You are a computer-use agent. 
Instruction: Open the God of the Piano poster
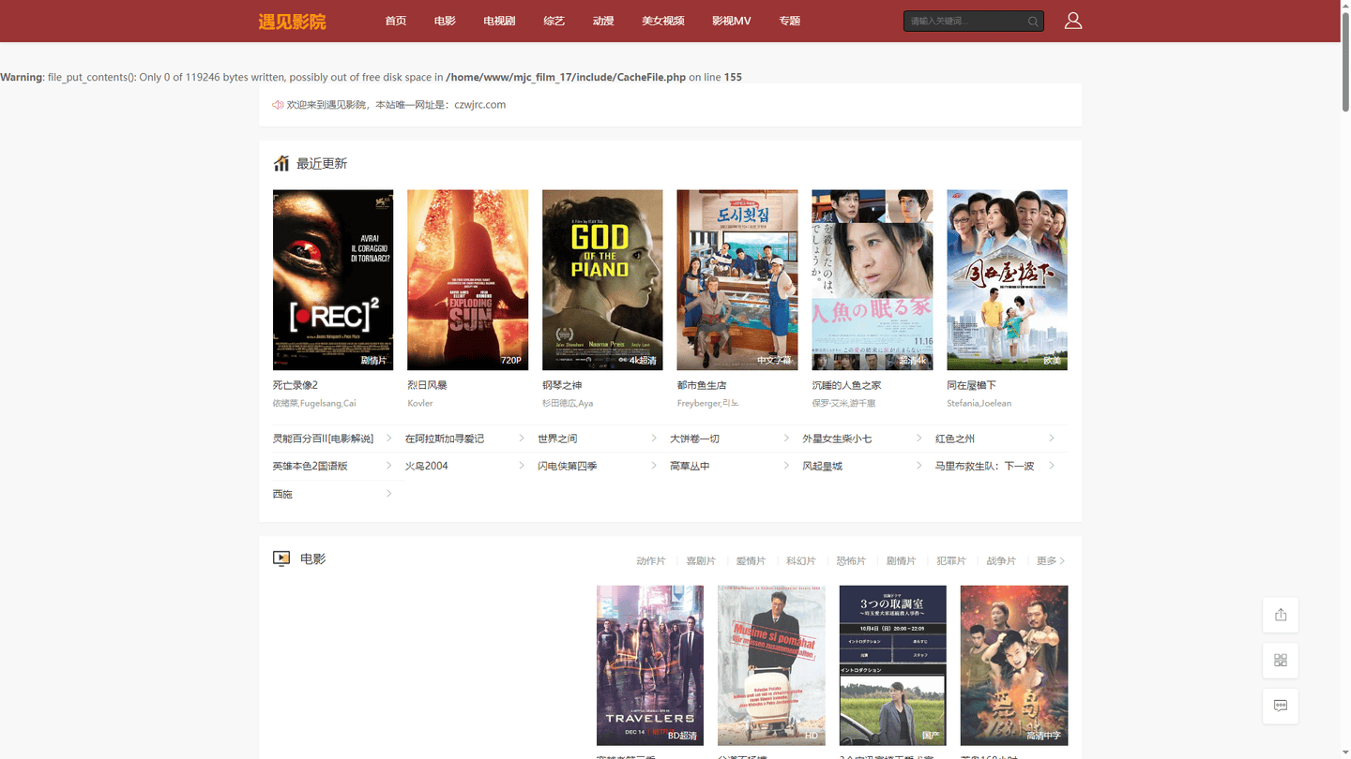coord(602,280)
